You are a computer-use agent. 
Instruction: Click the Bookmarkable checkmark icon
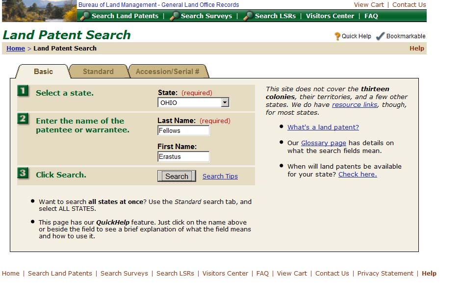380,36
